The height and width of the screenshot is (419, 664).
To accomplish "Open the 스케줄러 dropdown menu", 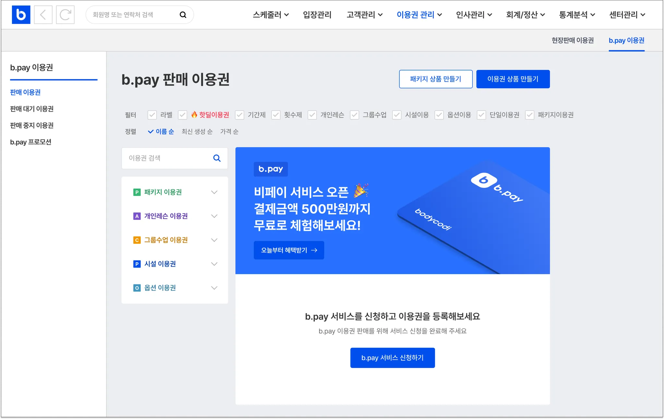I will (271, 15).
